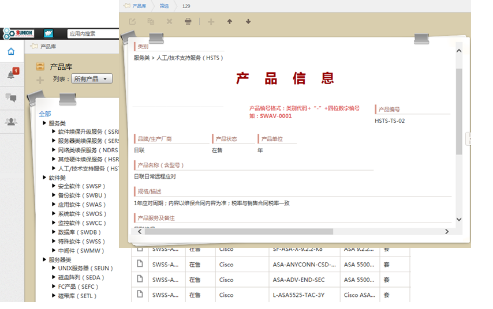Select 中间件 (SWMW) category
This screenshot has width=493, height=309.
81,251
